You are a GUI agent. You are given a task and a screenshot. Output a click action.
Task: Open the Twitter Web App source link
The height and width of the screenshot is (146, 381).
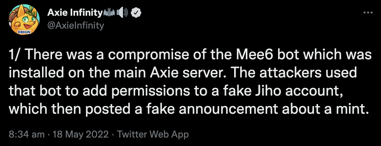(153, 134)
